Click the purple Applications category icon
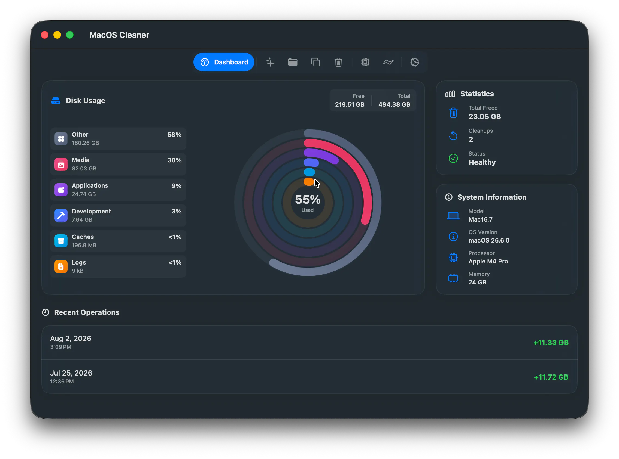Viewport: 619px width, 459px height. [61, 190]
